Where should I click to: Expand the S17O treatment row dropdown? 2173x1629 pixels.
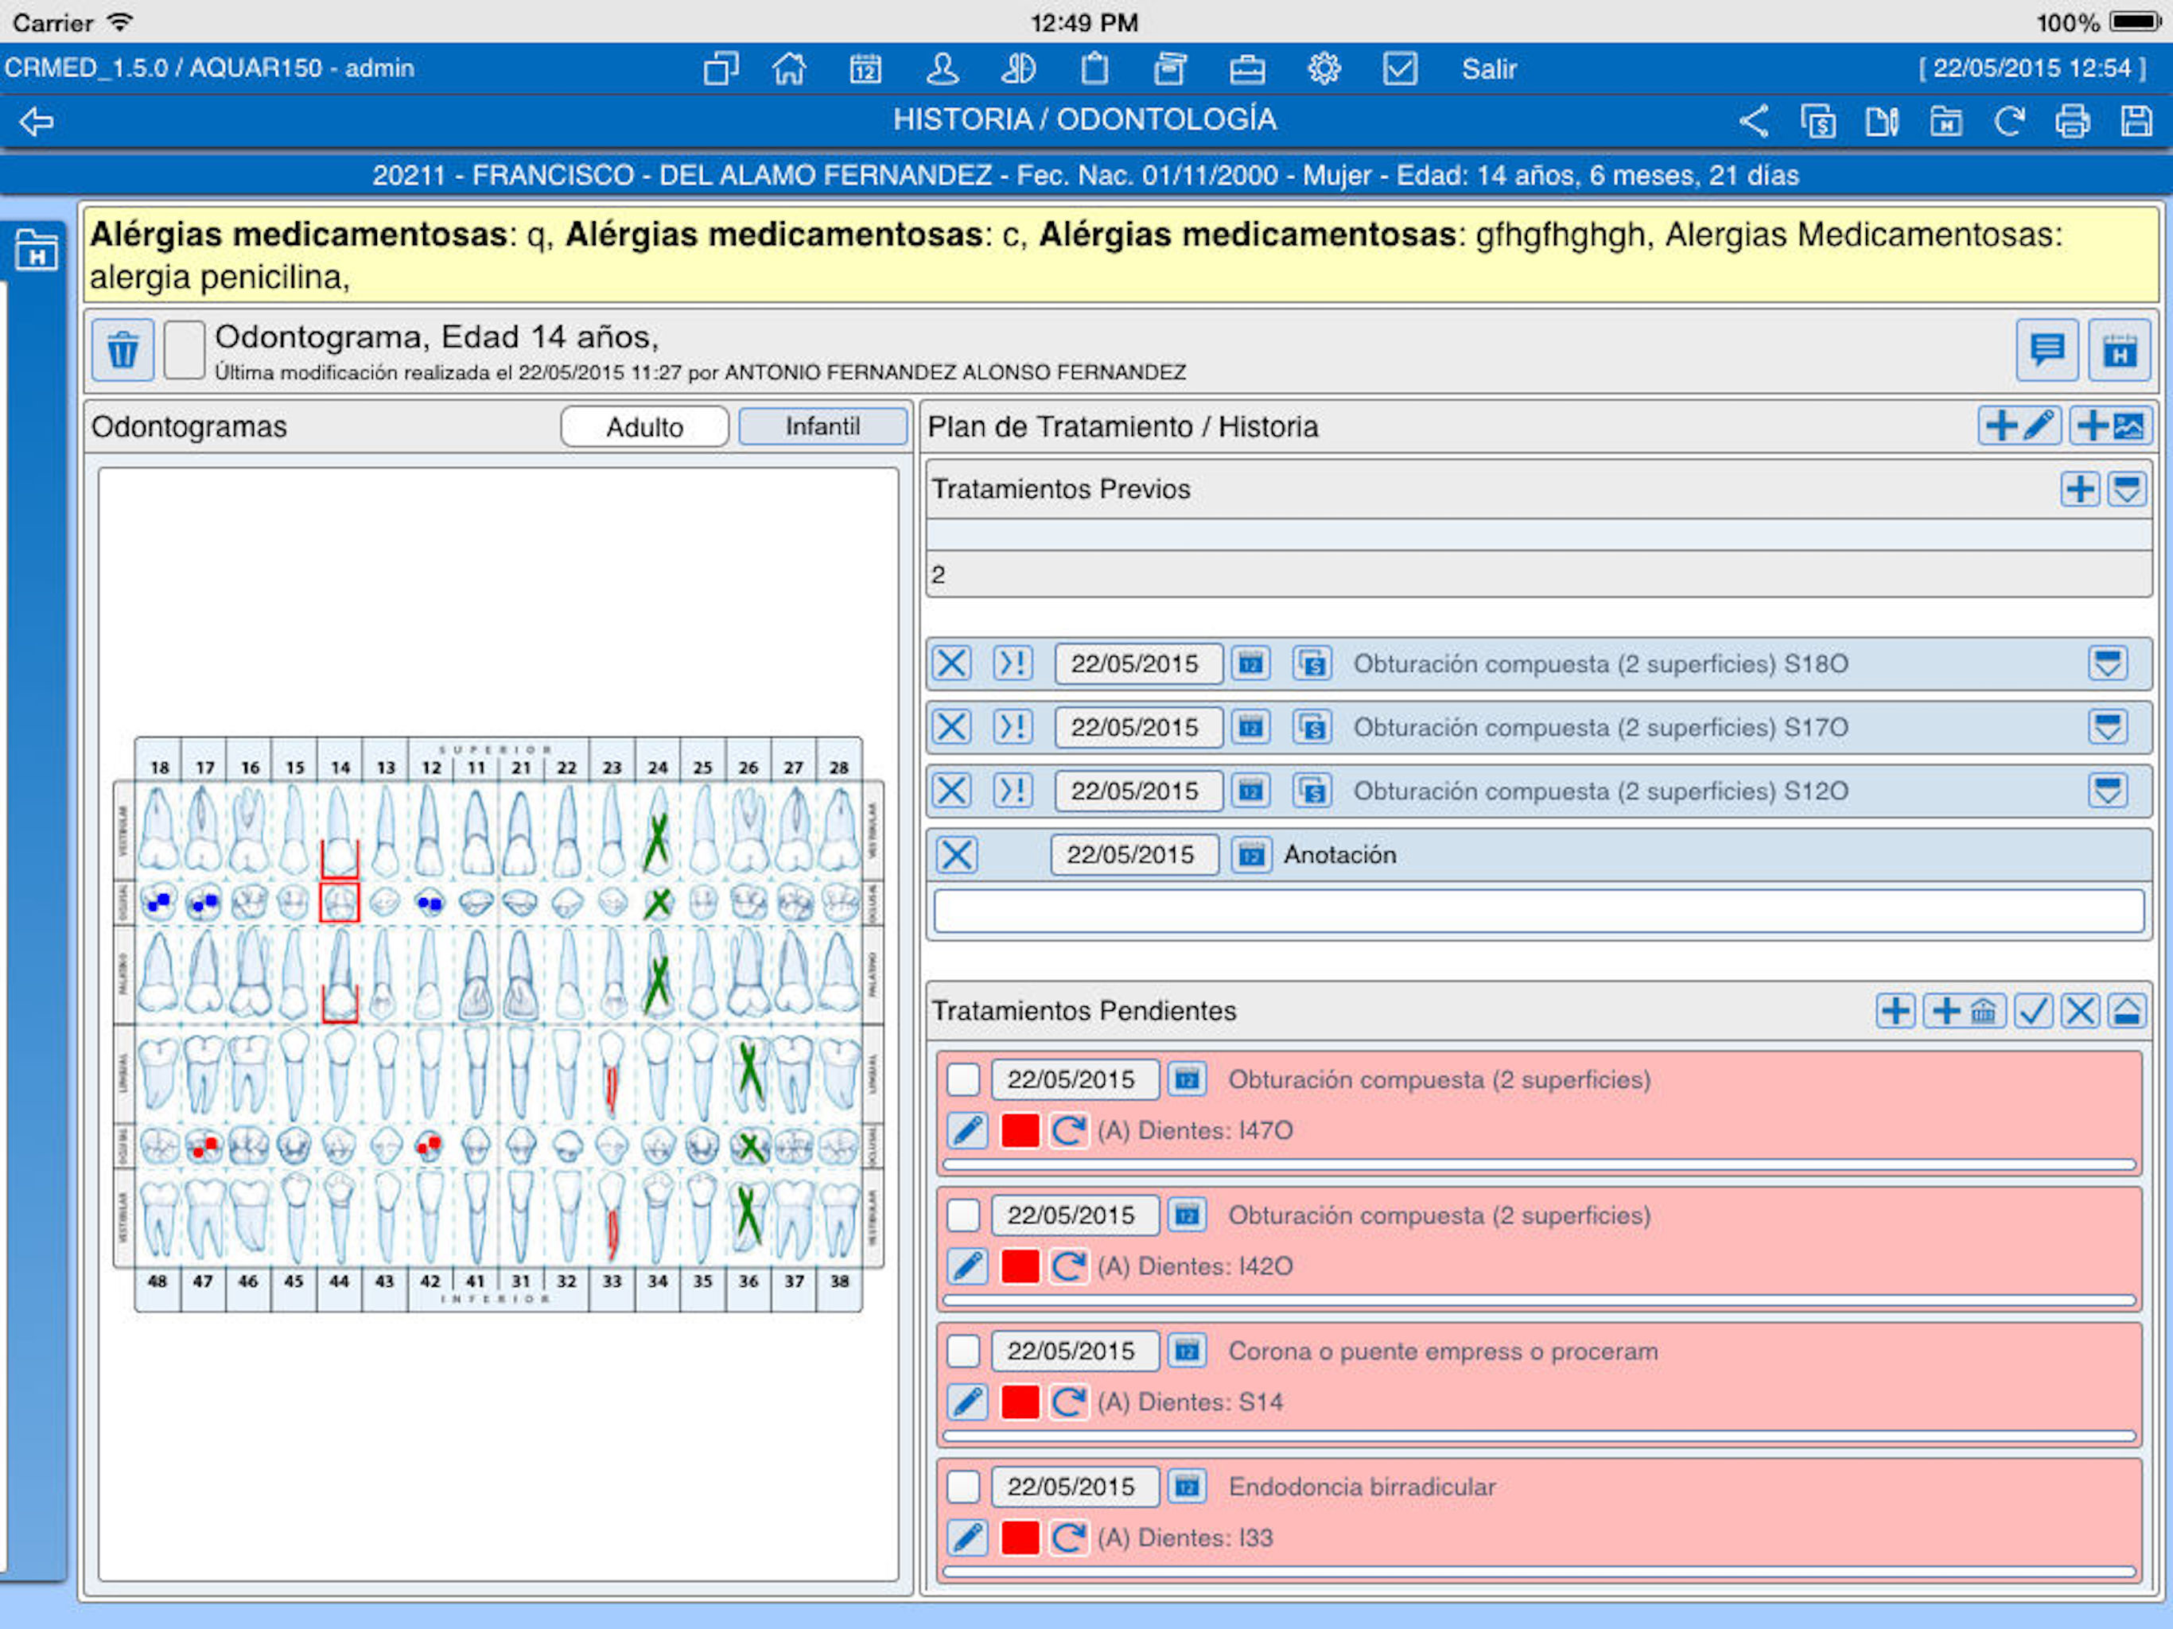[2107, 727]
